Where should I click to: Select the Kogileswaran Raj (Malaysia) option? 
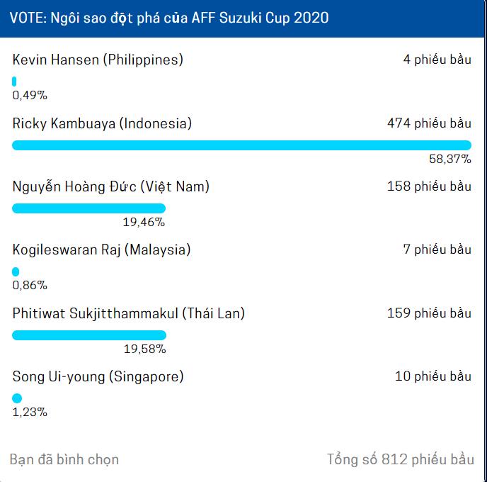pos(101,250)
